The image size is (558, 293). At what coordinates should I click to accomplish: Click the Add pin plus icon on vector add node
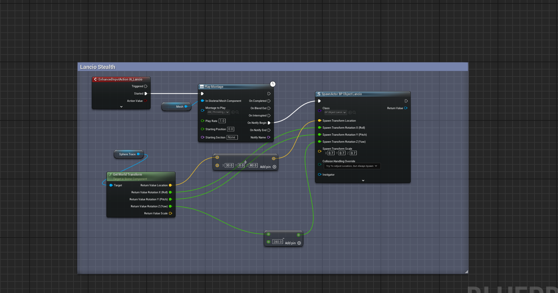[274, 167]
